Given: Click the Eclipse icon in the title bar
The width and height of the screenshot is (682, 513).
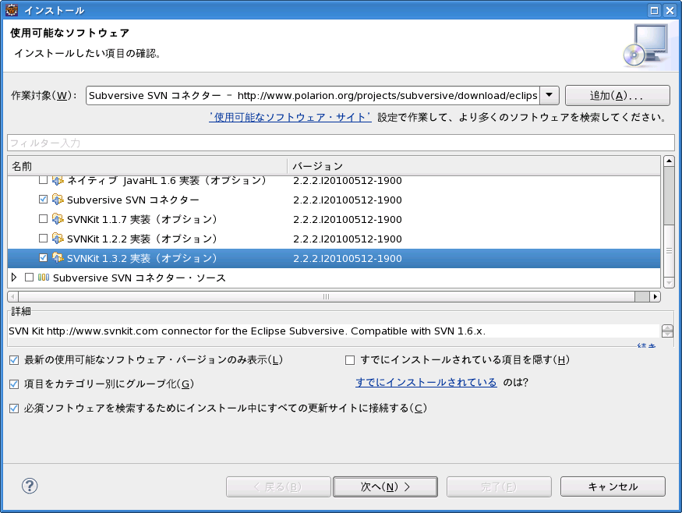Looking at the screenshot, I should click(12, 10).
